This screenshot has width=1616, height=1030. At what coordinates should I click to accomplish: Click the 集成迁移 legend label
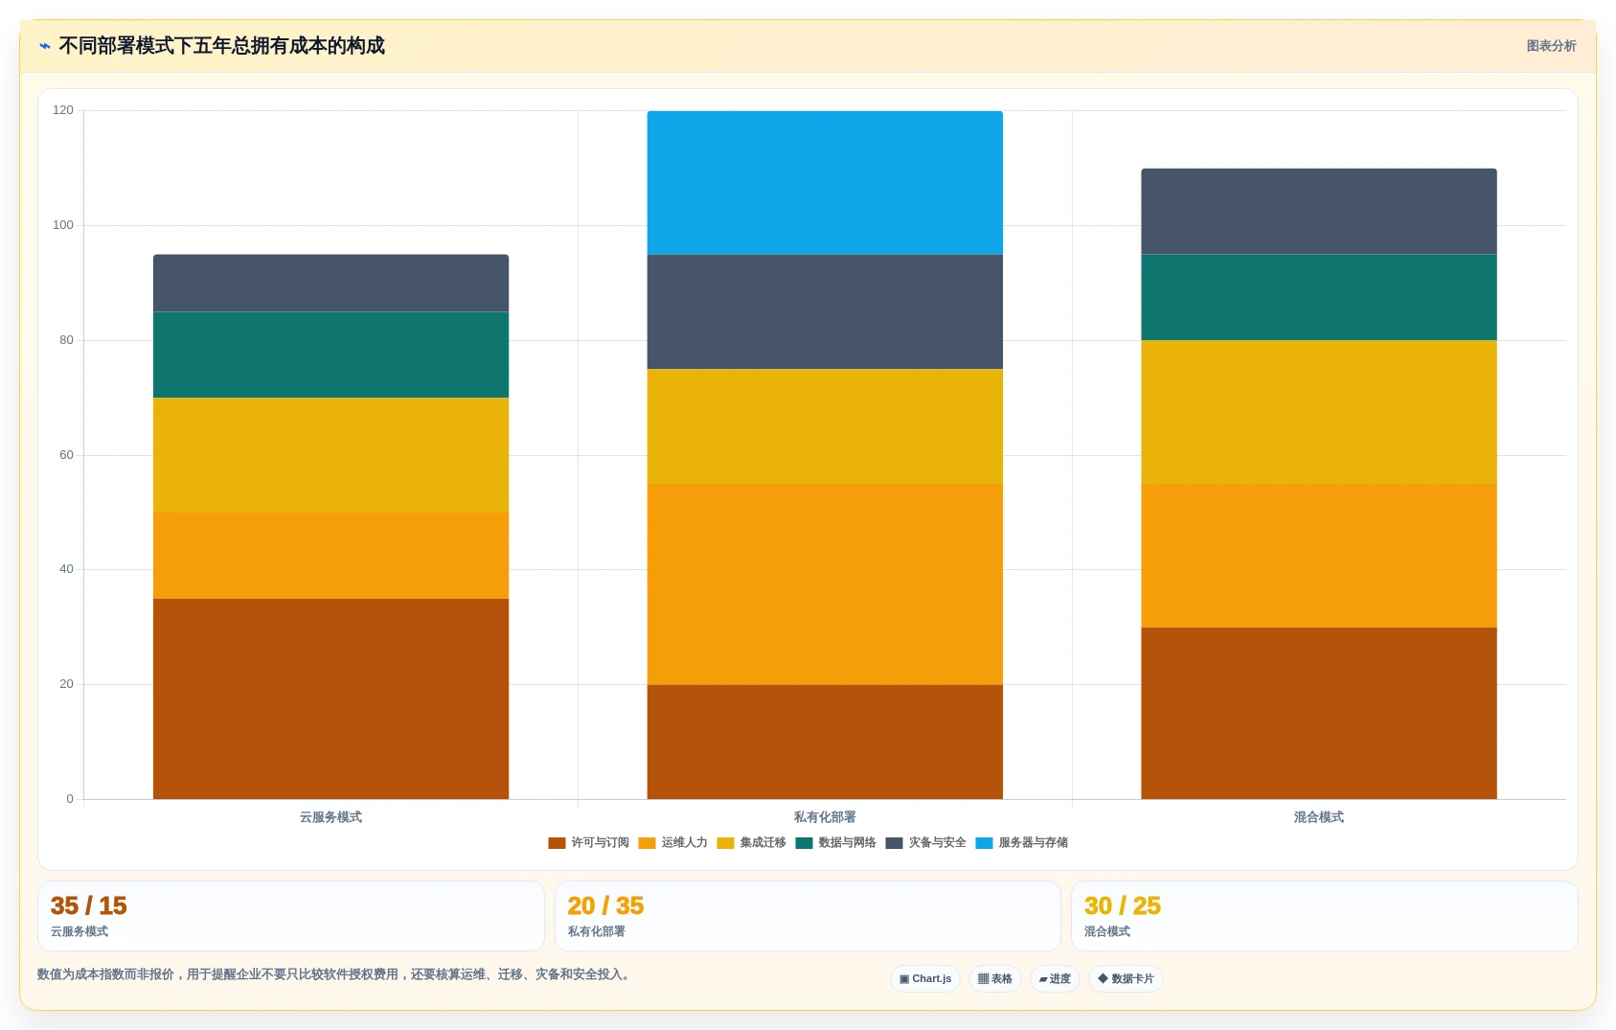tap(762, 843)
